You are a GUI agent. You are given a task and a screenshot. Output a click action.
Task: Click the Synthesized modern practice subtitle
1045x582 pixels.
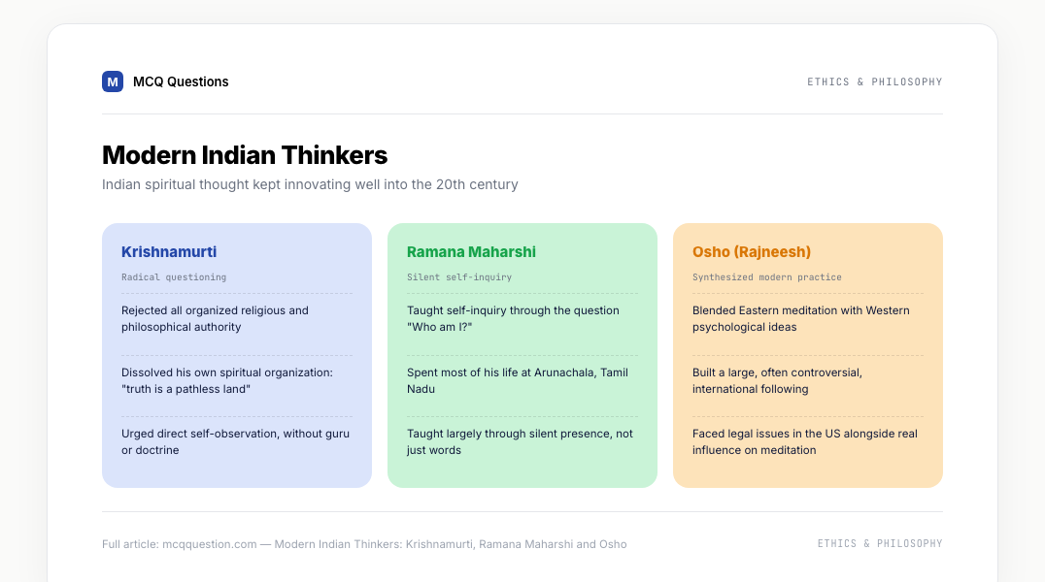pyautogui.click(x=766, y=277)
